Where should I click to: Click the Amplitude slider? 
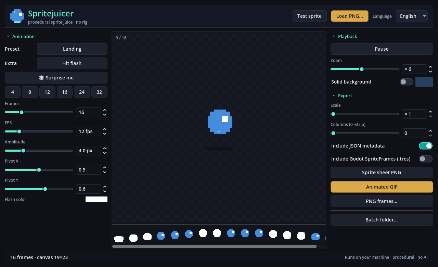(x=39, y=151)
